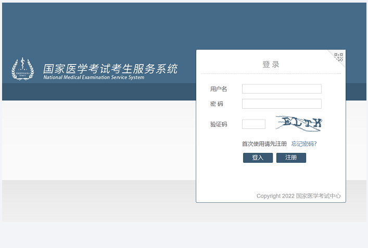Click the 登录 heading text

[x=271, y=64]
